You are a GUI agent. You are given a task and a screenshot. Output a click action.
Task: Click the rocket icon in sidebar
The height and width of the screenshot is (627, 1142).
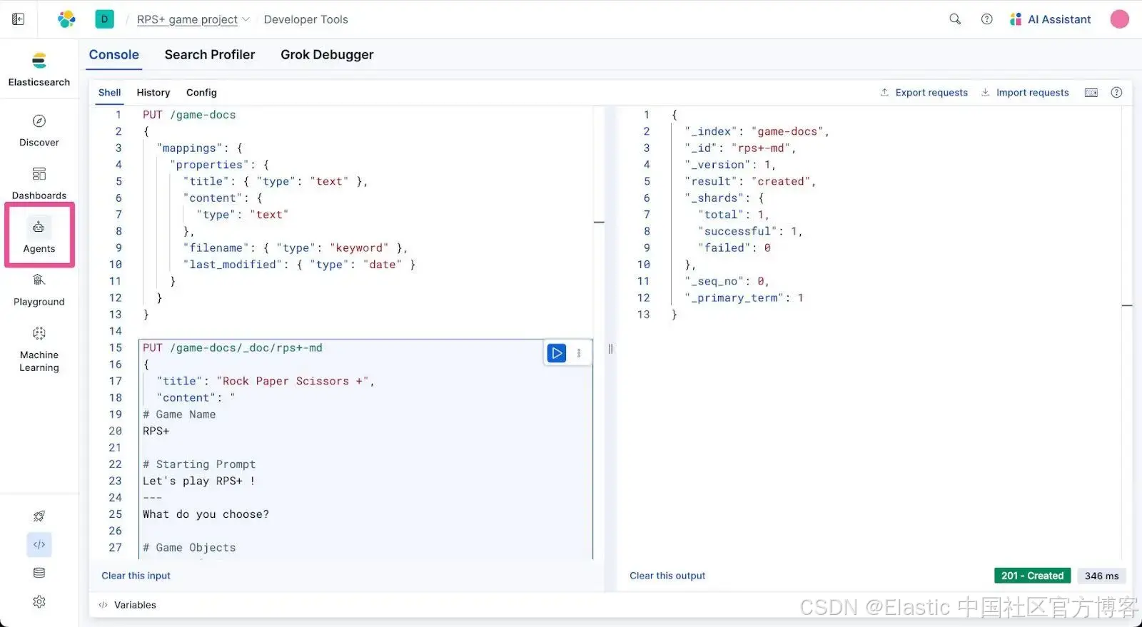click(39, 516)
